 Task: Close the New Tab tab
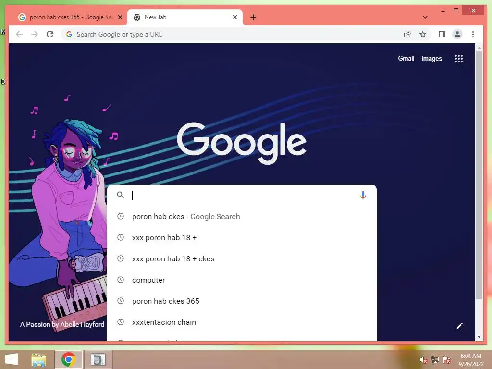click(x=234, y=17)
